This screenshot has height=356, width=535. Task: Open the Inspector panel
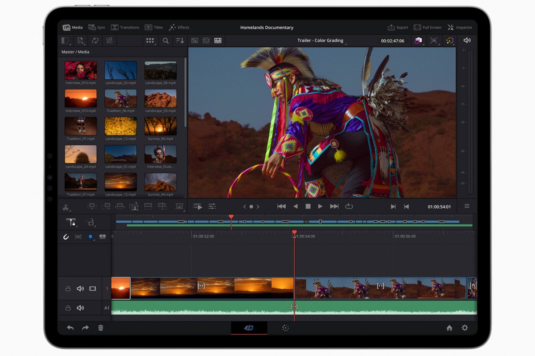461,27
